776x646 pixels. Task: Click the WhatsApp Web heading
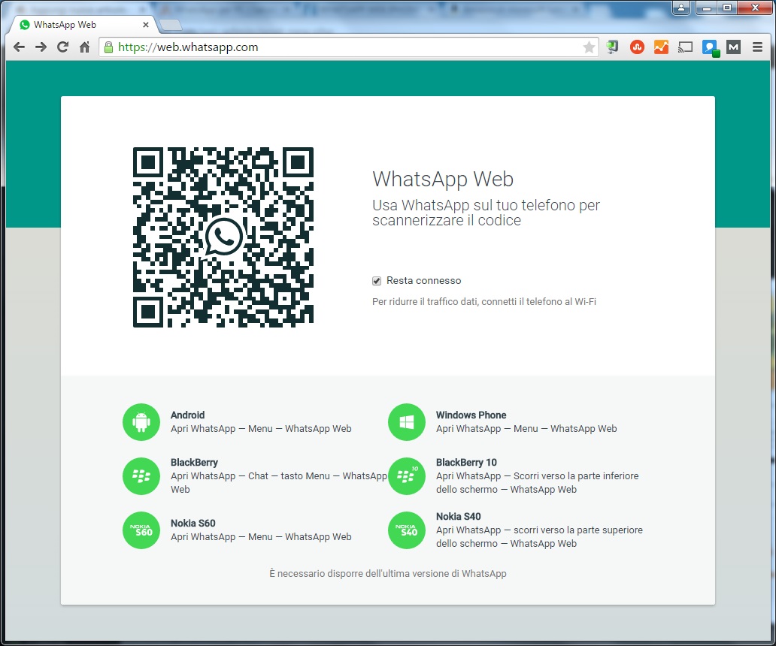click(x=443, y=180)
